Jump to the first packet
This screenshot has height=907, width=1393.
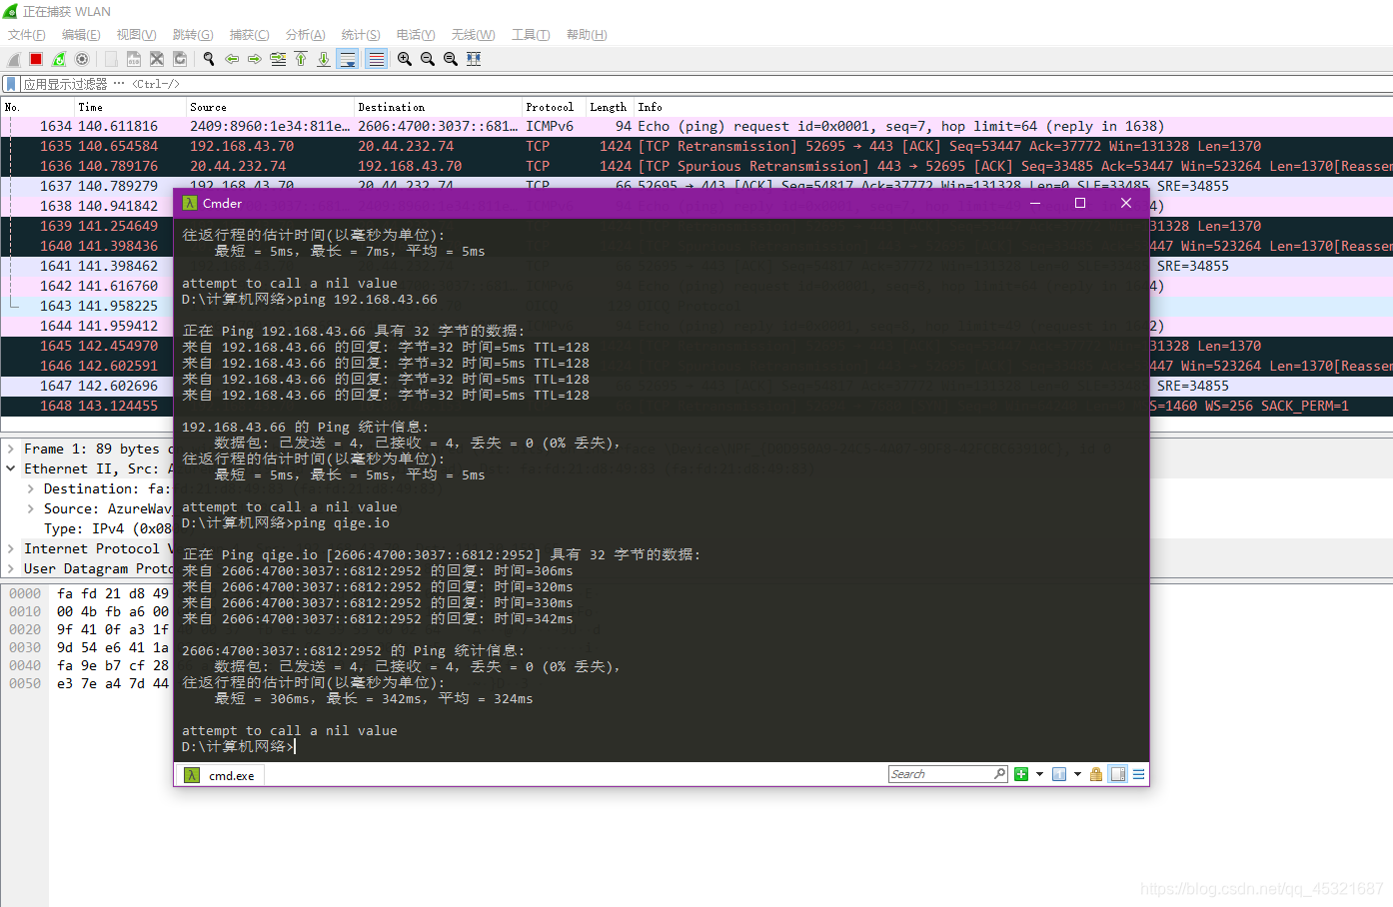[301, 59]
